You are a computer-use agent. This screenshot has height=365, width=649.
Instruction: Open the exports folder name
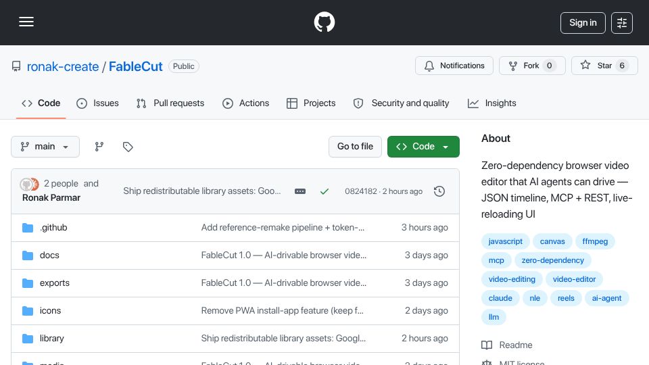(55, 283)
